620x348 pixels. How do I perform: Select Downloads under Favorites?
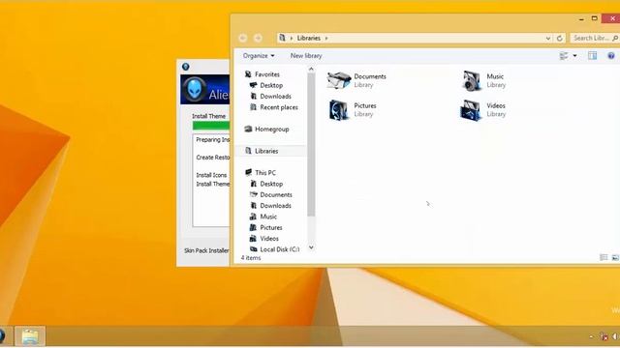(x=275, y=97)
